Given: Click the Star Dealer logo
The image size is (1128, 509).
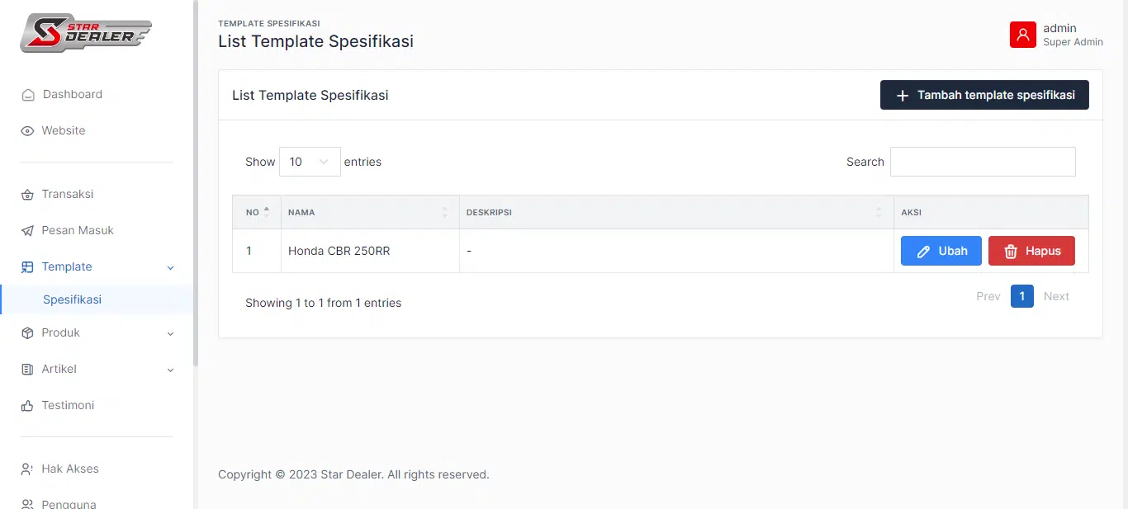Looking at the screenshot, I should point(86,33).
